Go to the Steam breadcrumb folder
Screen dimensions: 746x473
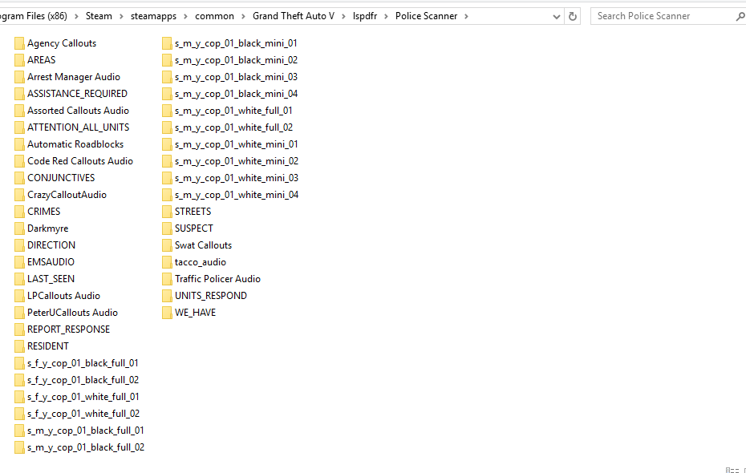99,16
